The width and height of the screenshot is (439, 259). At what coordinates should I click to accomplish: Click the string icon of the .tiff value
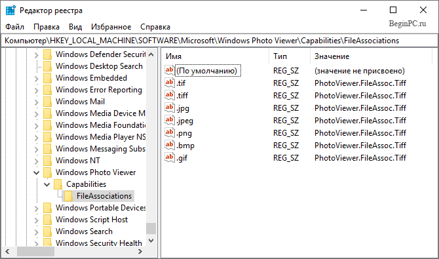[x=170, y=95]
